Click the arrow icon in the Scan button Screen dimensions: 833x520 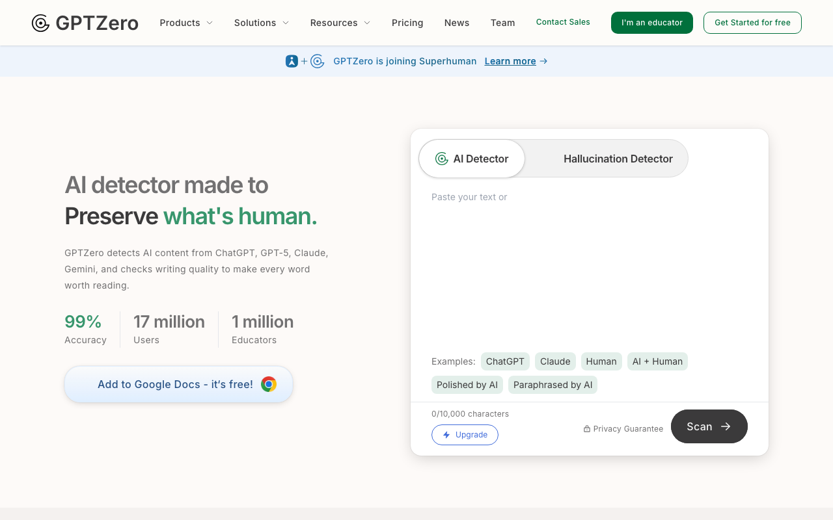click(x=726, y=426)
